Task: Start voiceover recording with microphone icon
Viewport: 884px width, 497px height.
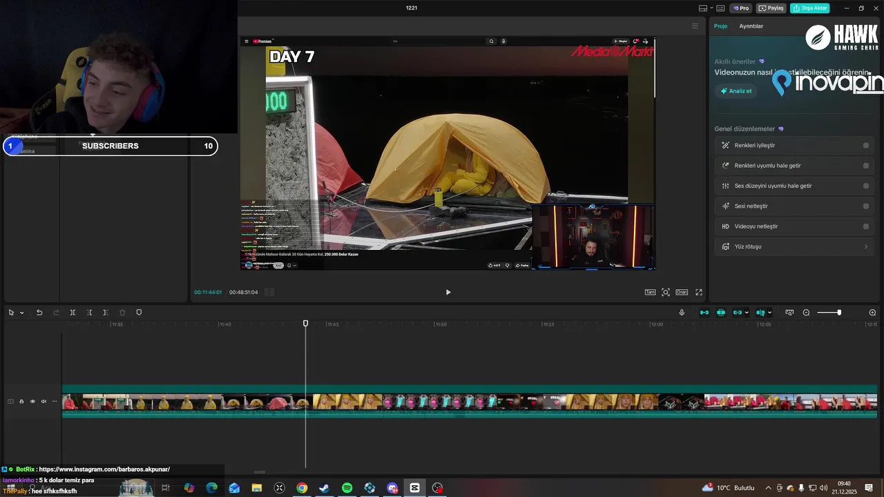Action: [682, 313]
